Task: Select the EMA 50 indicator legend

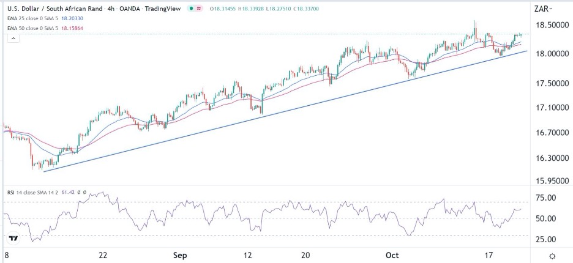Action: point(36,28)
